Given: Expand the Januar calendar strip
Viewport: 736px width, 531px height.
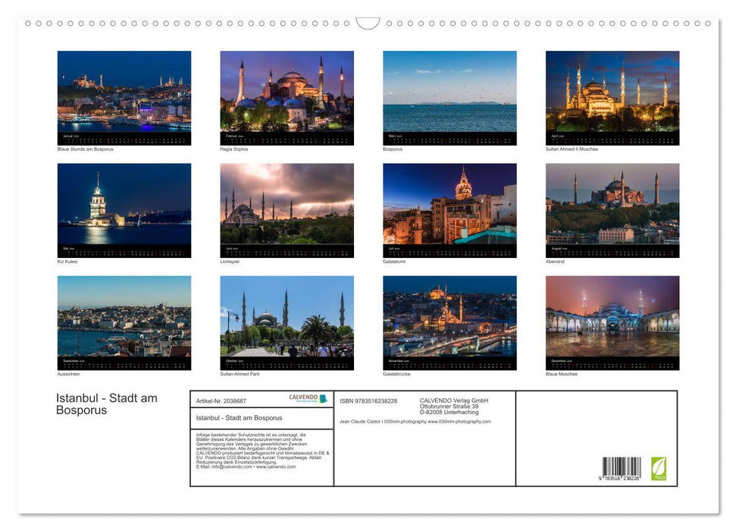Looking at the screenshot, I should click(124, 139).
